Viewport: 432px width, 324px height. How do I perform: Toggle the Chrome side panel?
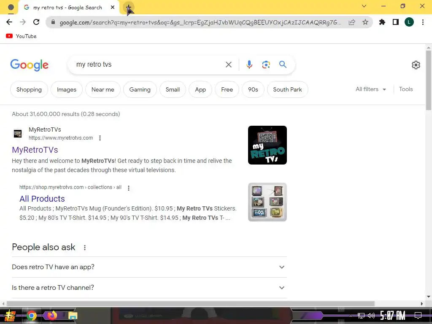[396, 22]
